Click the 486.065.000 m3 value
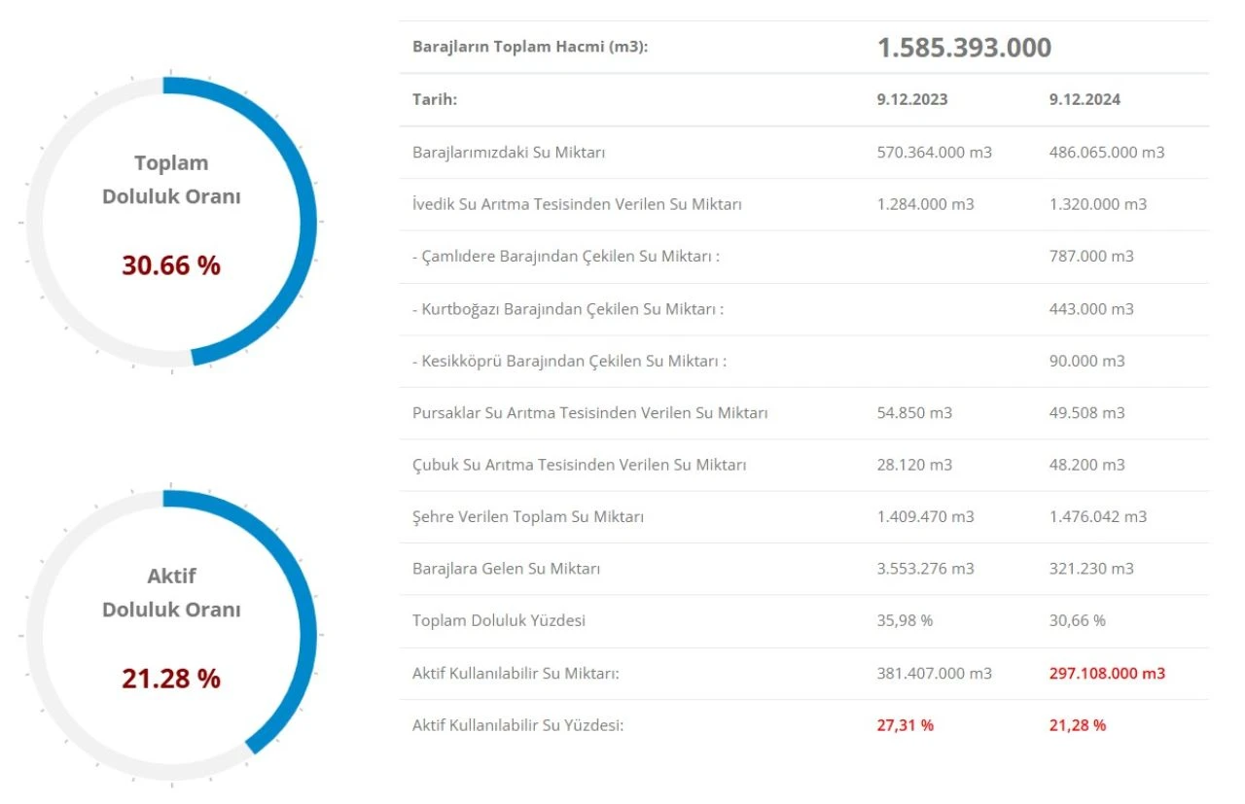Screen dimensions: 1245x804 pos(1107,153)
